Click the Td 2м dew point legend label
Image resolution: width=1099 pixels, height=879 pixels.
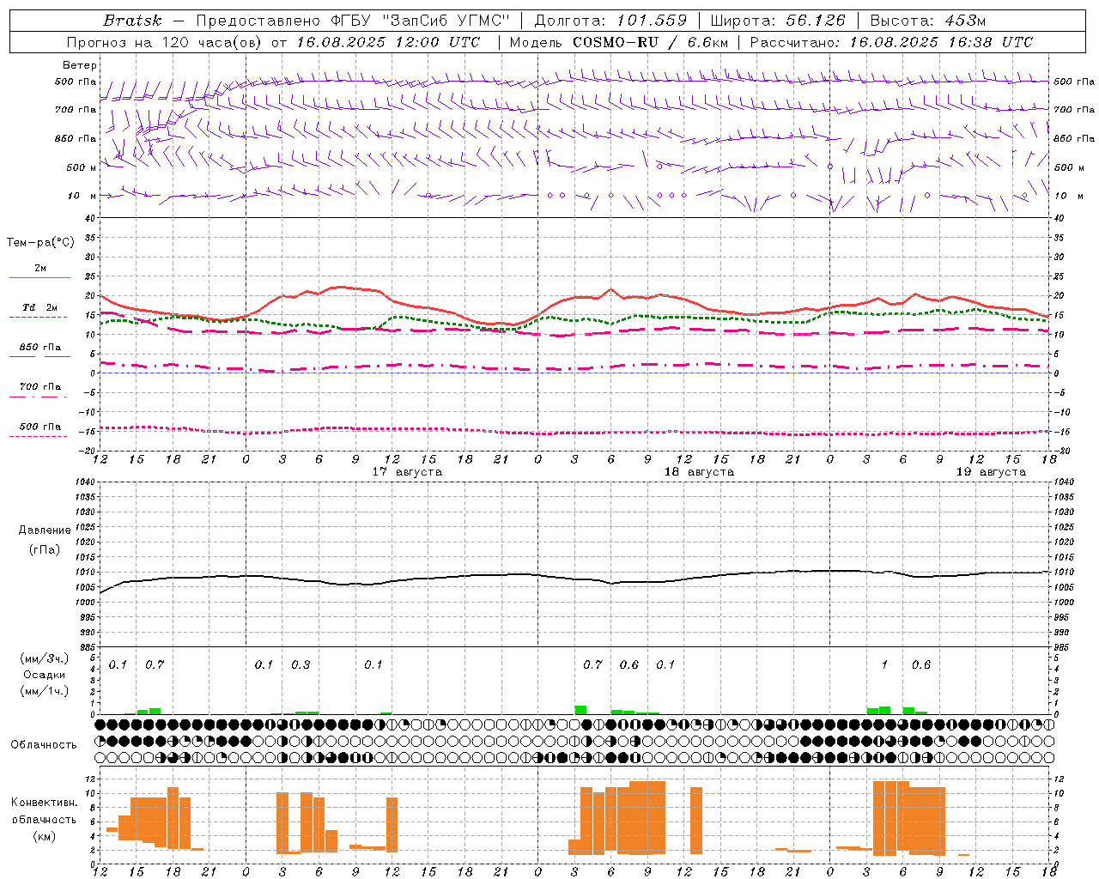click(39, 307)
